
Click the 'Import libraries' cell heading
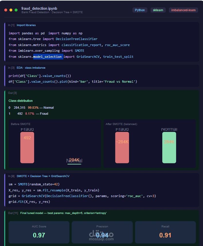[26, 25]
